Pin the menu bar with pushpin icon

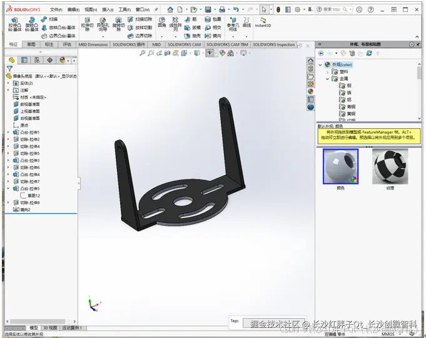[x=156, y=9]
